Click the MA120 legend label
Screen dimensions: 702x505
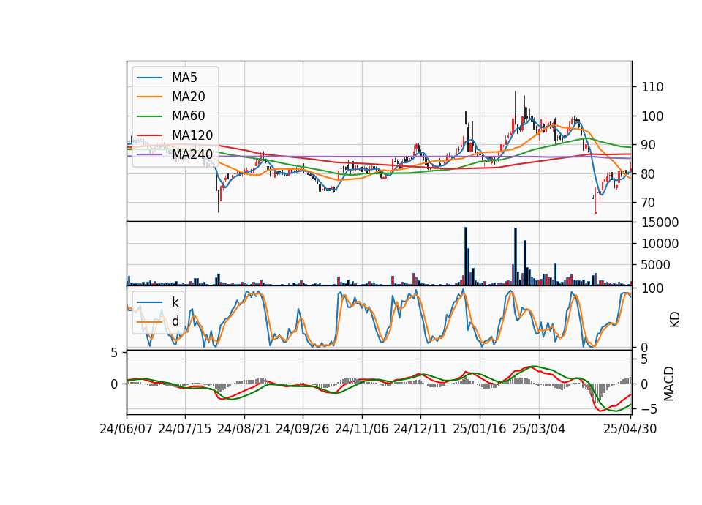point(192,135)
